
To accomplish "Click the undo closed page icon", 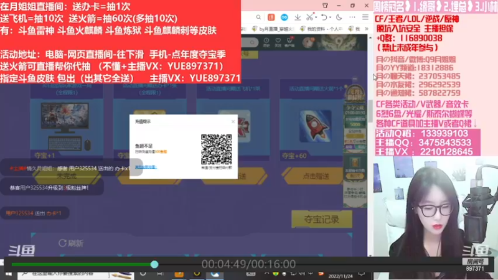I will 324,17.
